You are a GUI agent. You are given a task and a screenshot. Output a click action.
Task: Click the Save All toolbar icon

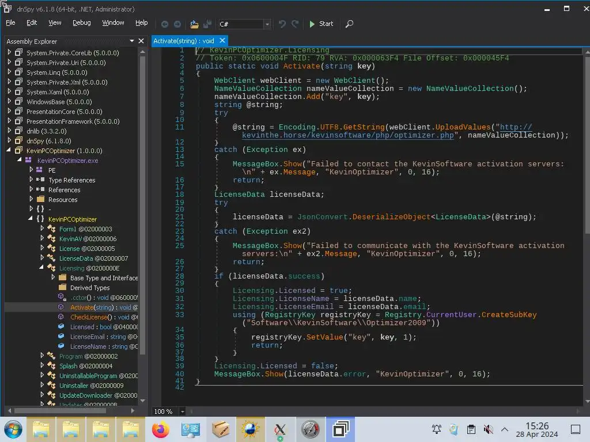pos(207,24)
